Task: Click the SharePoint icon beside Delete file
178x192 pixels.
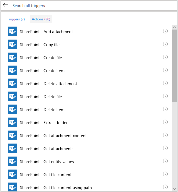Action: coord(12,96)
